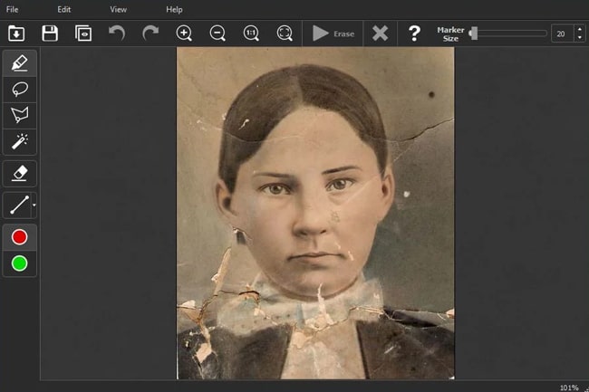Click the X clear selection button

click(381, 33)
